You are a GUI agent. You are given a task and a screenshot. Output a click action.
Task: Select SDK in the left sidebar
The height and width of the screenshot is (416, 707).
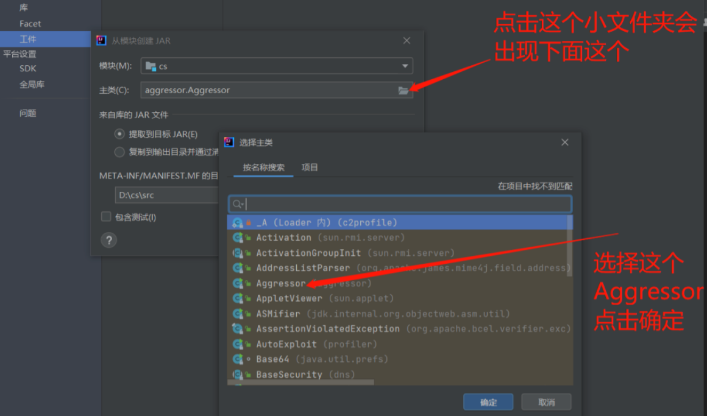pos(28,69)
